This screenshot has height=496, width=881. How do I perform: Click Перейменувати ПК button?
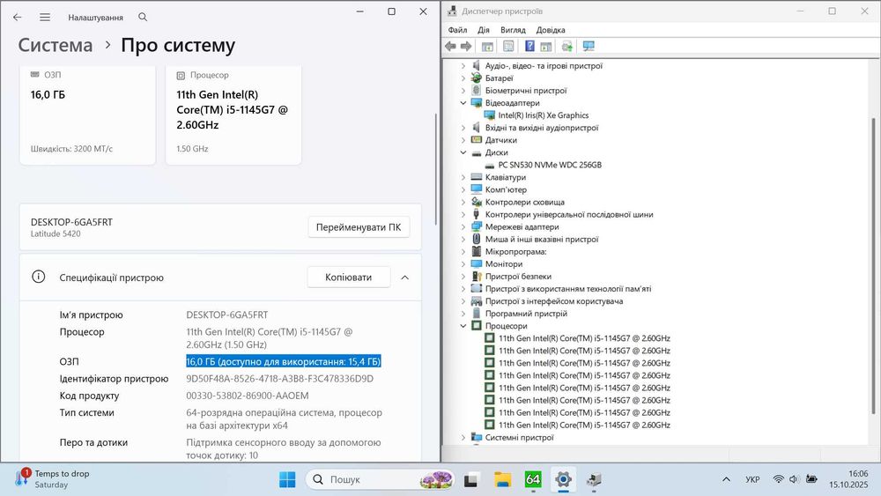[x=359, y=227]
